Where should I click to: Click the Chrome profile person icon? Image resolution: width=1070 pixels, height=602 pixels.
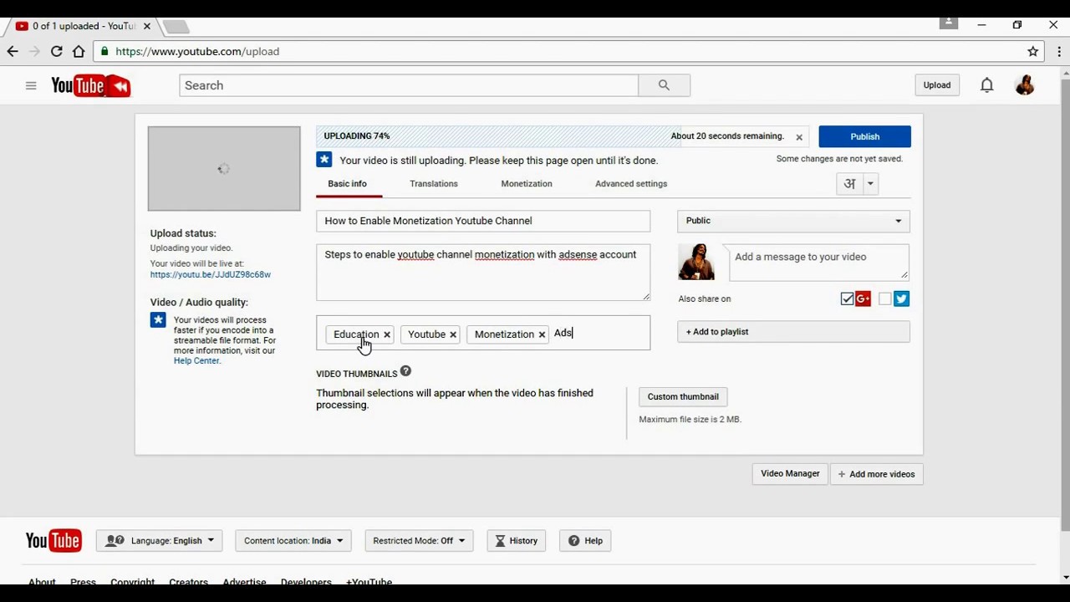tap(948, 23)
